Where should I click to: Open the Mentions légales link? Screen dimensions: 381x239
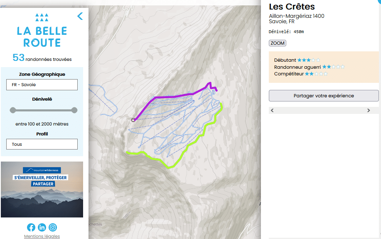[x=42, y=236]
